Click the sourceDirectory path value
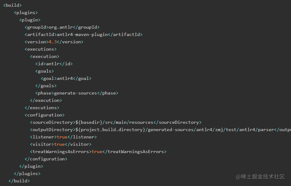Image resolution: width=291 pixels, height=186 pixels. coord(114,122)
